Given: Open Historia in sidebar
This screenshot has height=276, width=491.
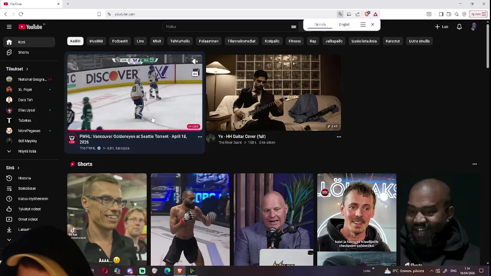Looking at the screenshot, I should click(29, 178).
